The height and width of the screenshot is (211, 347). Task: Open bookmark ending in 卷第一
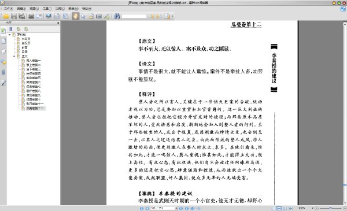[34, 61]
